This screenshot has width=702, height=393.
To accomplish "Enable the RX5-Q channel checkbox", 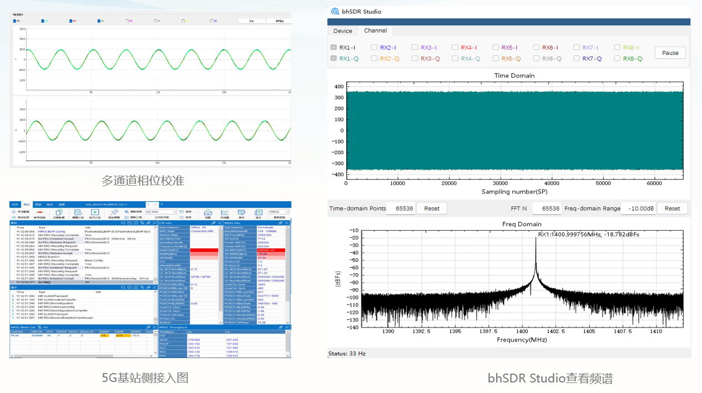I will (496, 58).
